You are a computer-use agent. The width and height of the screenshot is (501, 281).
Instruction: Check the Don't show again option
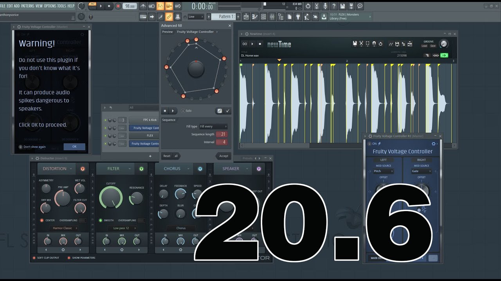[32, 147]
